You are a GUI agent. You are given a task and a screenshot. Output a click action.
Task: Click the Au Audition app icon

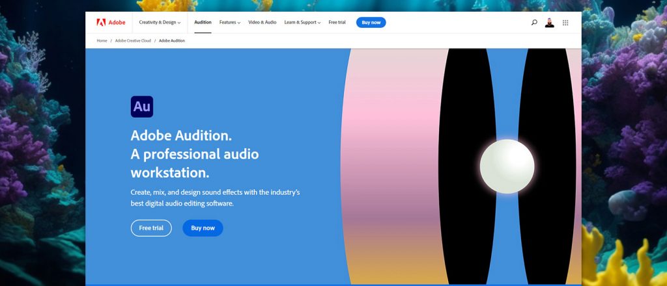[x=141, y=107]
